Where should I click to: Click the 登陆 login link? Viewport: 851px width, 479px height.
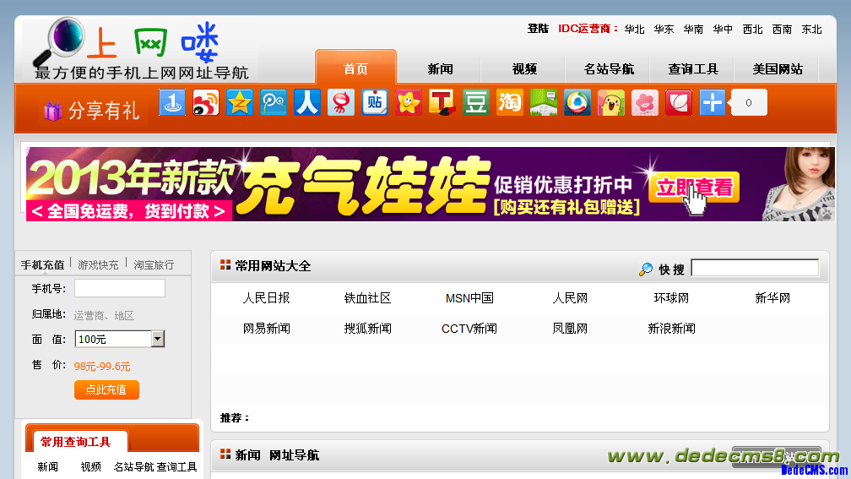(x=538, y=29)
